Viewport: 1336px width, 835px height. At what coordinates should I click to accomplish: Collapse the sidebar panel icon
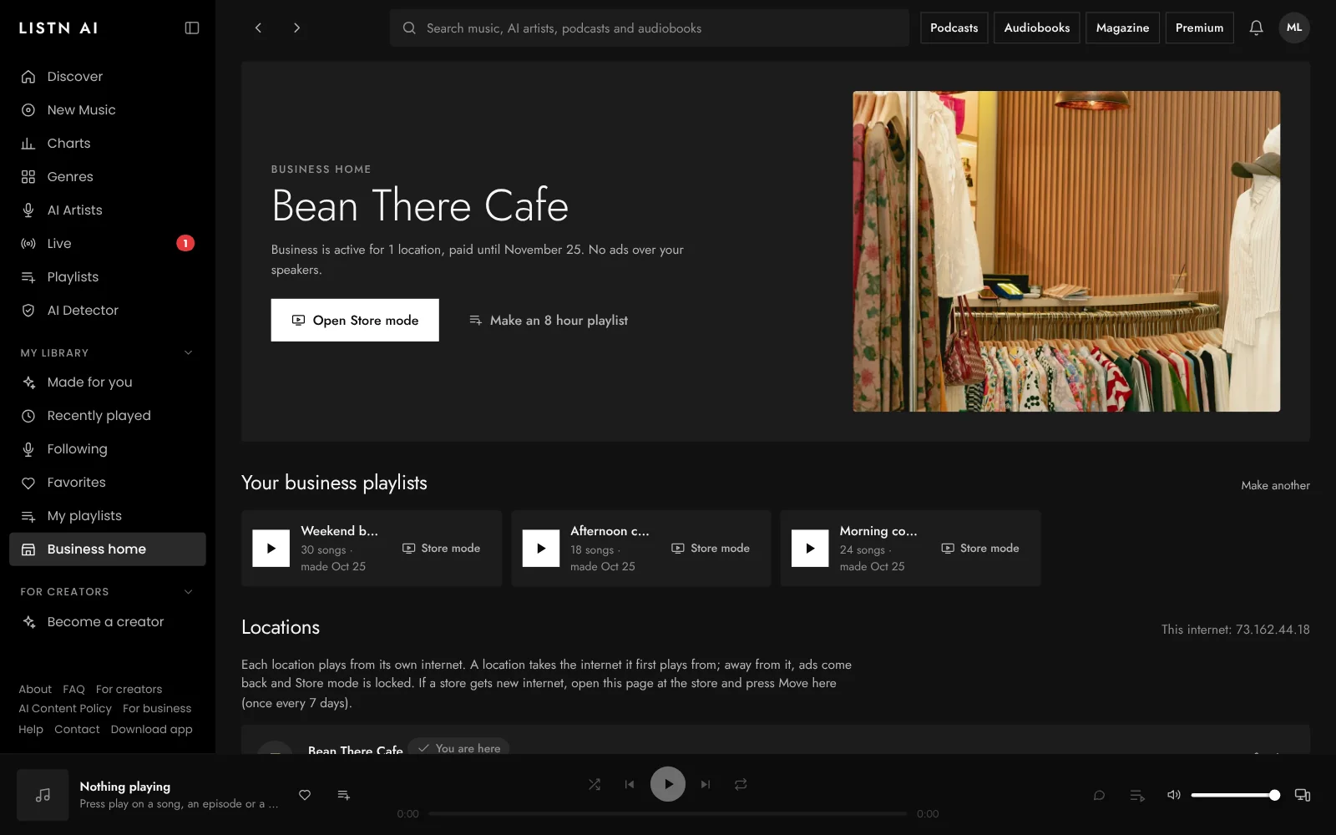click(192, 28)
